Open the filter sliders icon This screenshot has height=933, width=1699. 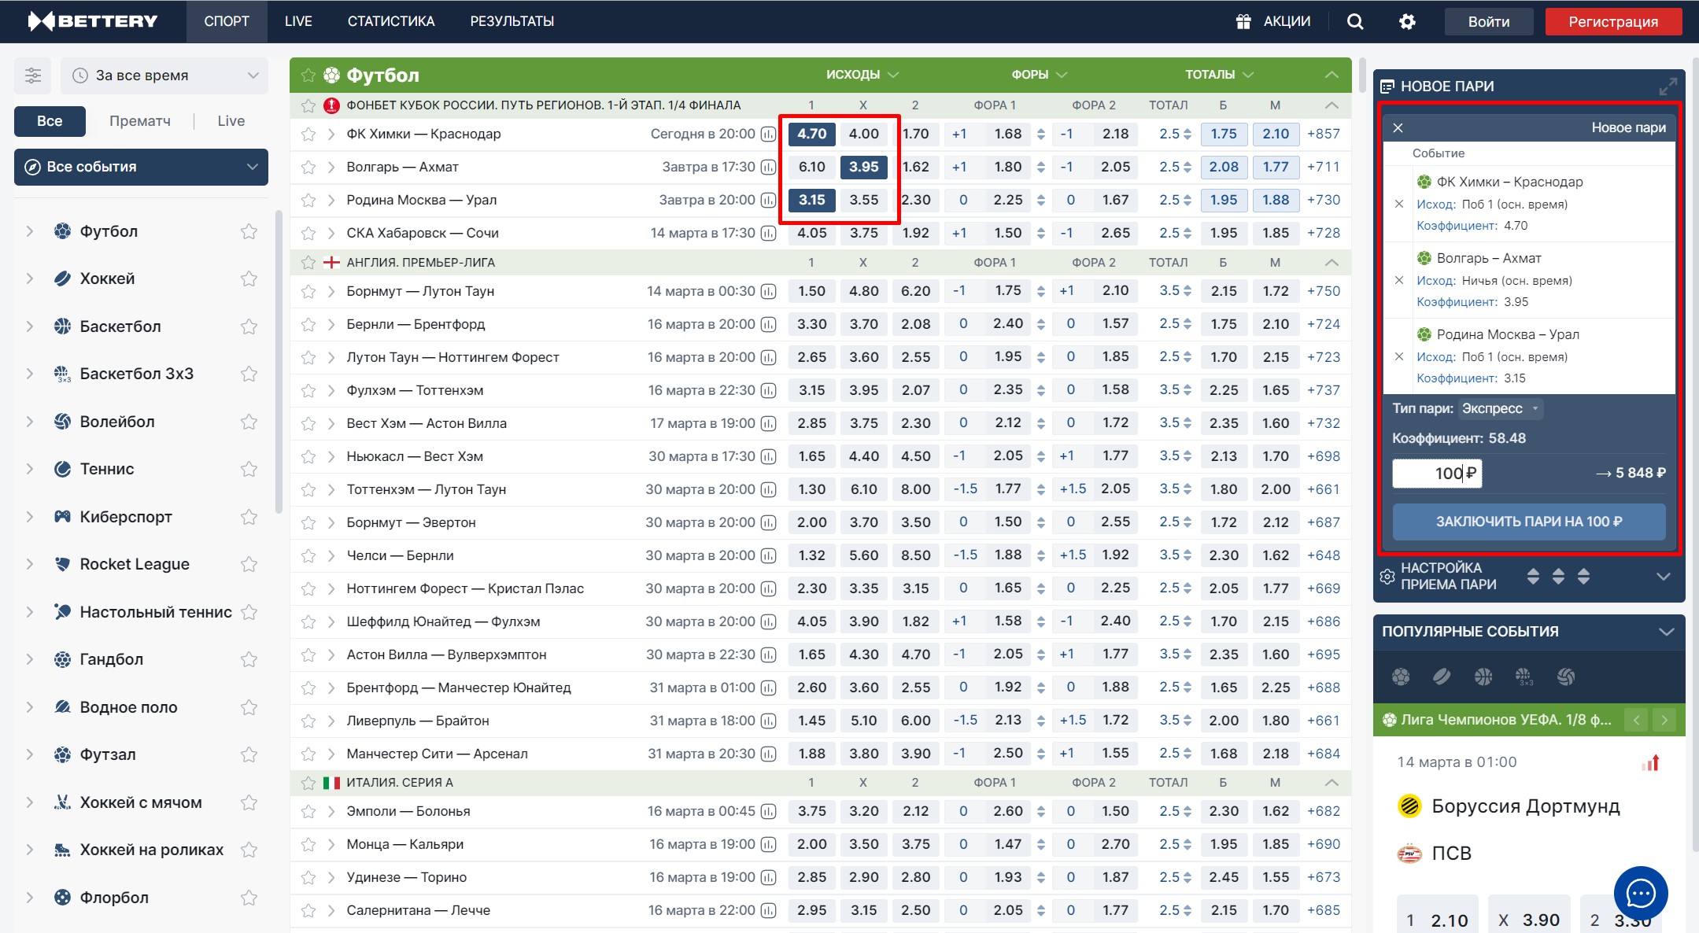[33, 76]
